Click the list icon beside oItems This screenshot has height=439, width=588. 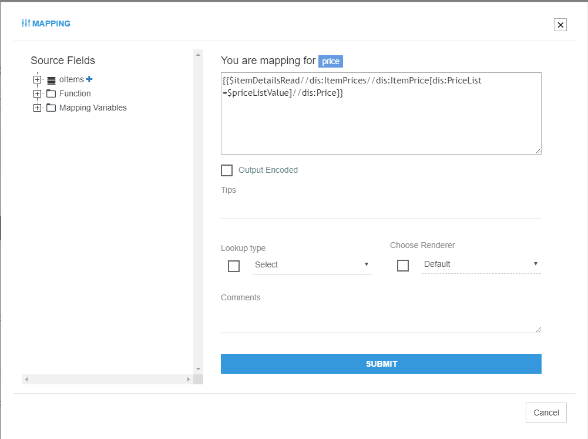coord(51,79)
